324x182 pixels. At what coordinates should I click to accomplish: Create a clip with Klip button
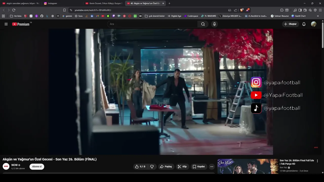pos(182,167)
